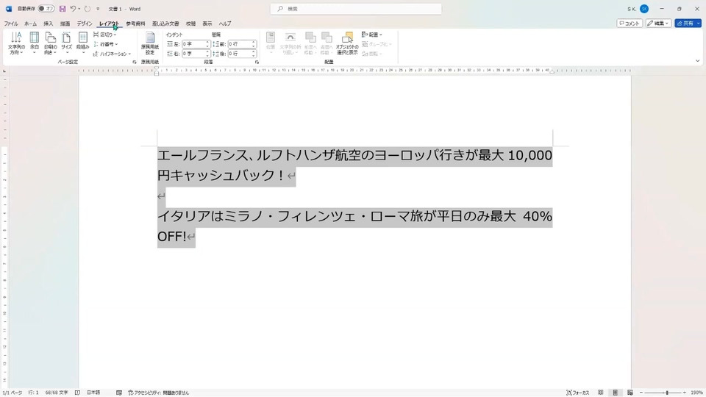706x397 pixels.
Task: Switch to the 参考資料 tab
Action: coord(135,24)
